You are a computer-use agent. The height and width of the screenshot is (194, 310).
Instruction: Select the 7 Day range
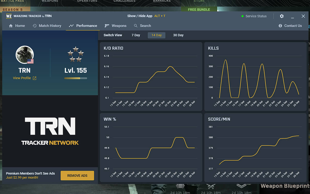click(136, 35)
